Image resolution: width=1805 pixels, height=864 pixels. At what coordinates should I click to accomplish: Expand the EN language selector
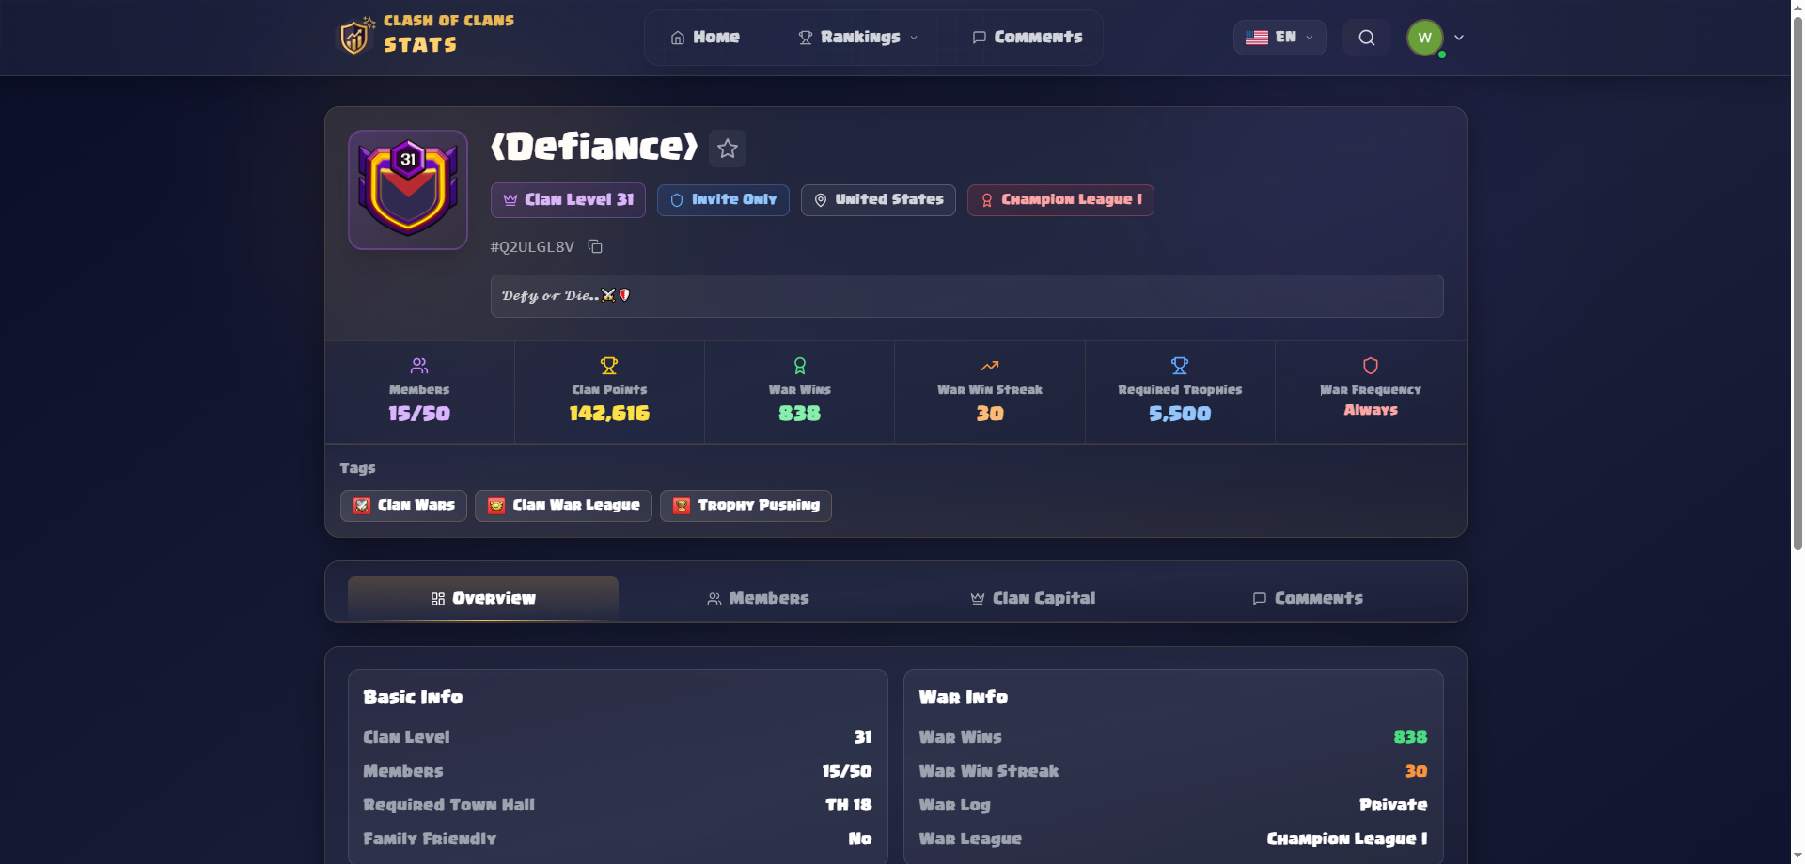[1279, 38]
